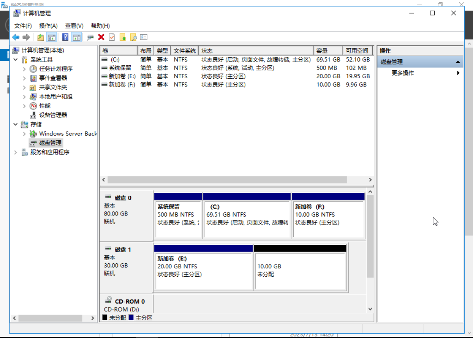Click the folder with magnifier icon

click(133, 37)
